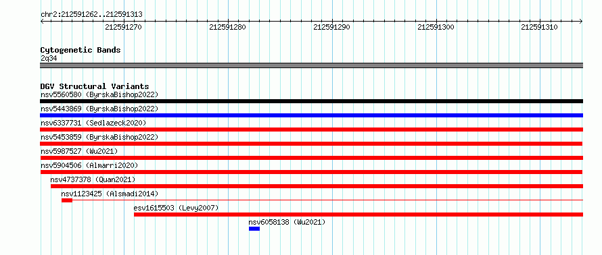Click the red bar under nsv5453859

311,144
